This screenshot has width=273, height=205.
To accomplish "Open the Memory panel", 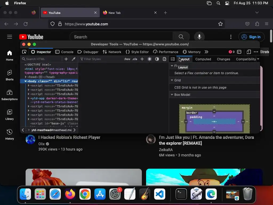I will click(x=192, y=52).
